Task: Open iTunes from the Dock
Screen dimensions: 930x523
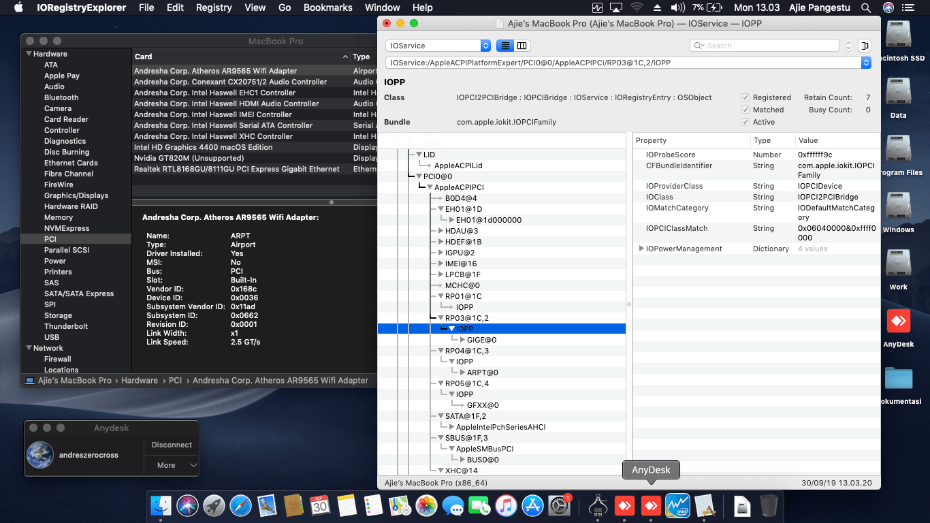Action: (x=506, y=505)
